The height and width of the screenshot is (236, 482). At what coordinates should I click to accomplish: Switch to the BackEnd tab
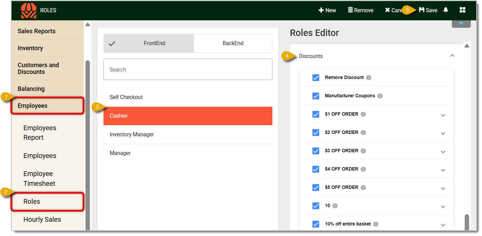tap(233, 43)
